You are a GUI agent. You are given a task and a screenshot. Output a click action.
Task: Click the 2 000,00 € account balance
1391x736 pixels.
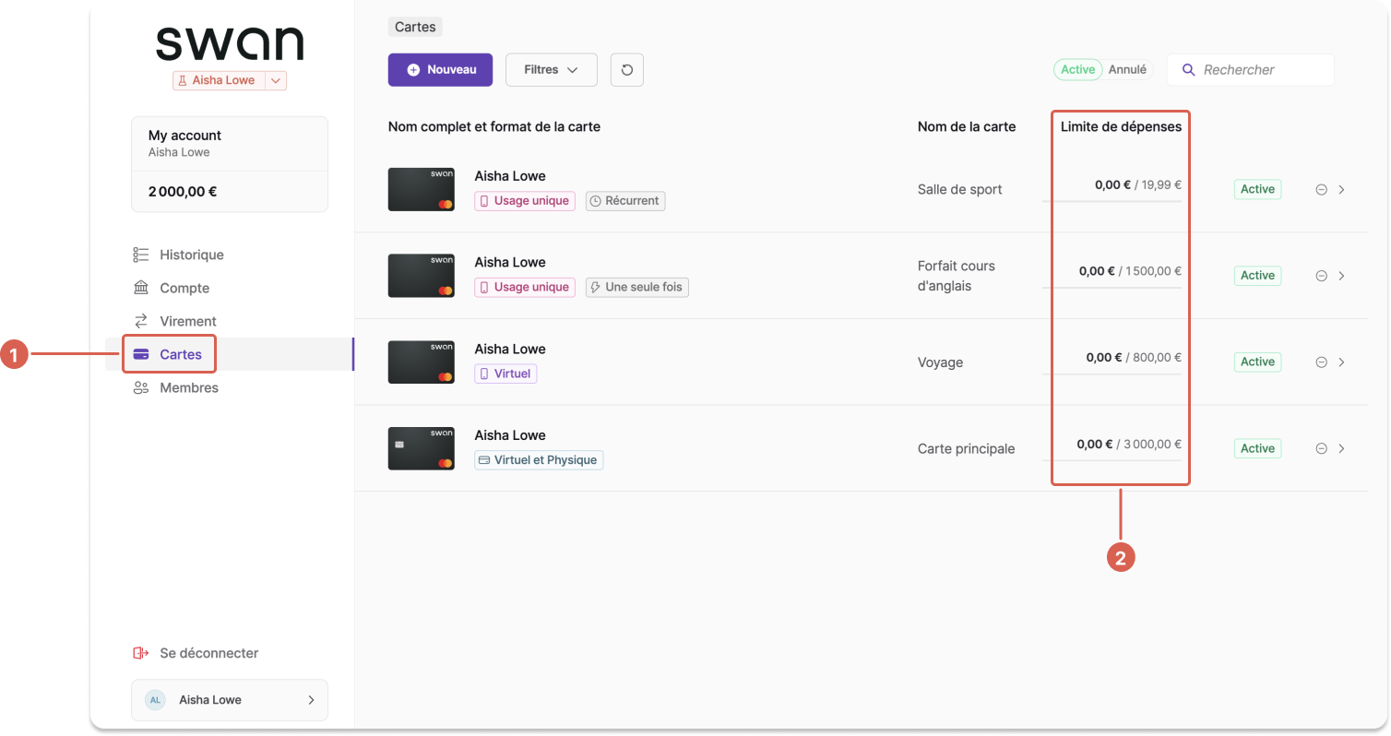click(183, 192)
